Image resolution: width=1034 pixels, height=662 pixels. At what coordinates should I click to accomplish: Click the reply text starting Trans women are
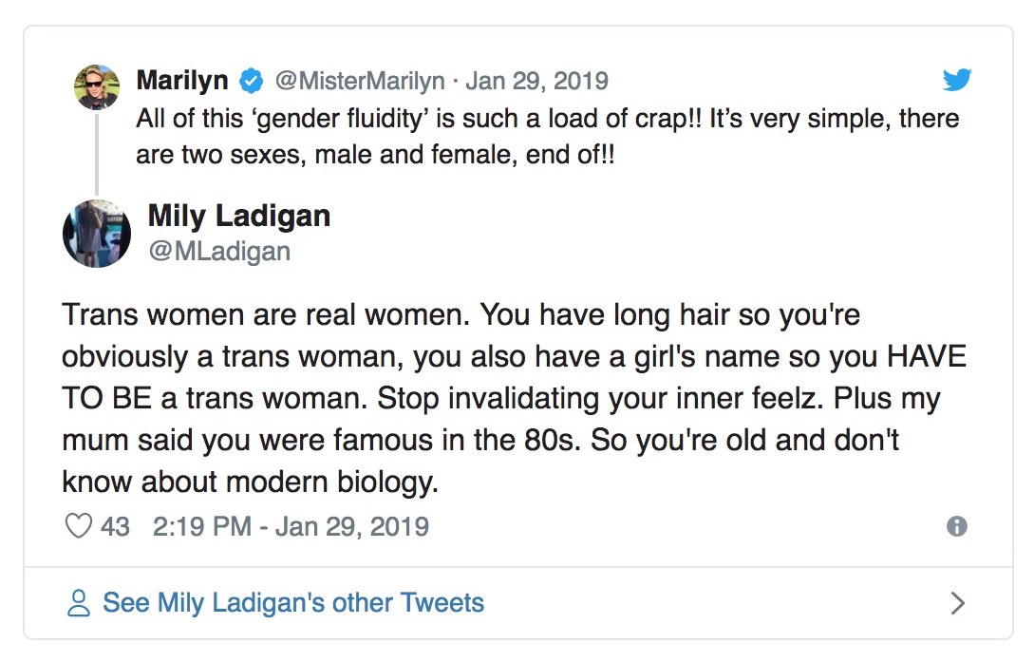tap(514, 398)
